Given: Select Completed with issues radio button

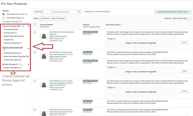Looking at the screenshot, I should click(x=3, y=14).
